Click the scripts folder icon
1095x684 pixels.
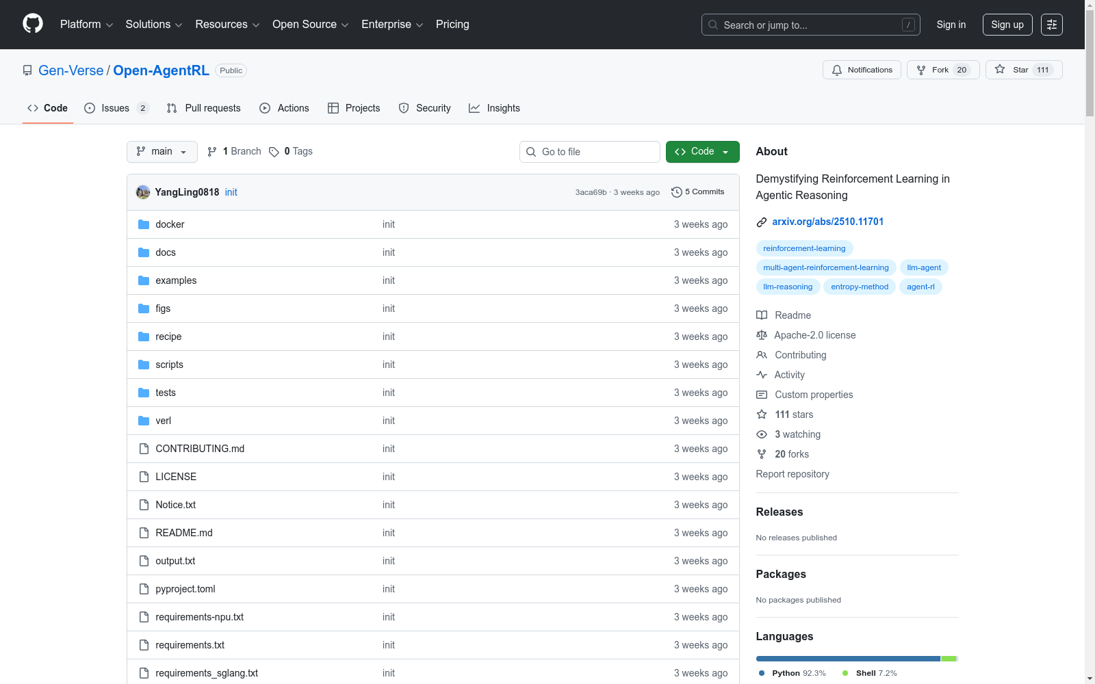tap(144, 365)
